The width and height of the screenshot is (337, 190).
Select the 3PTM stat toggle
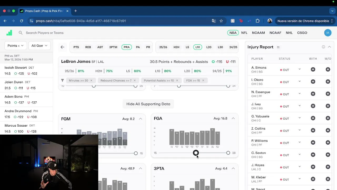pos(113,47)
